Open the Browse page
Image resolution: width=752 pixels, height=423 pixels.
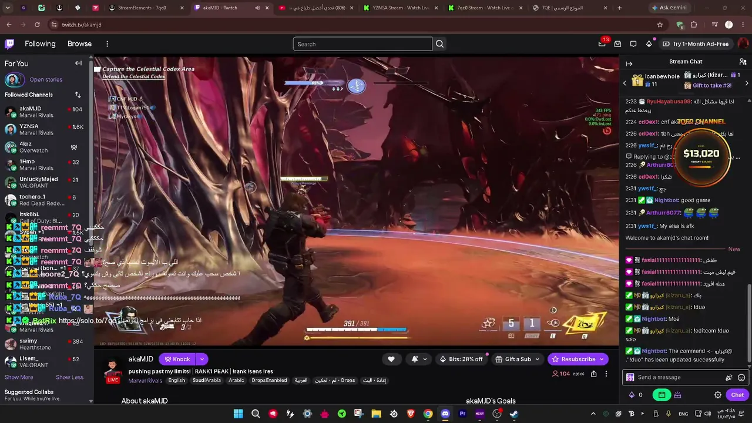point(79,44)
